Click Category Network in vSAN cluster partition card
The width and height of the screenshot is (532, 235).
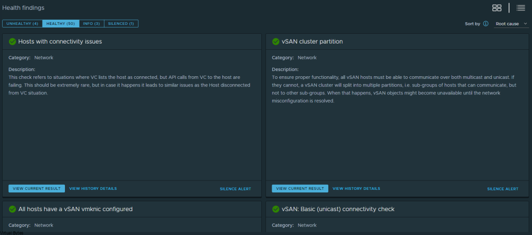coord(294,58)
